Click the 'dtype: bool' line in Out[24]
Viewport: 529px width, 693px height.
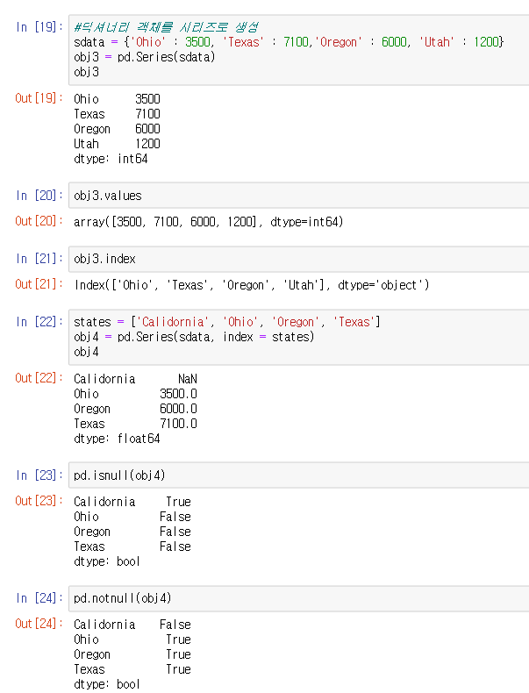coord(106,684)
